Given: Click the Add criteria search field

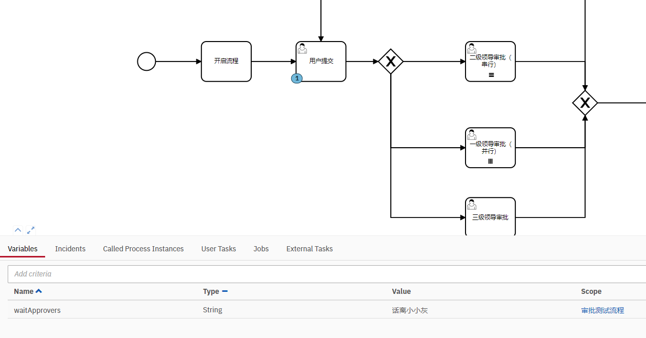Looking at the screenshot, I should (327, 274).
